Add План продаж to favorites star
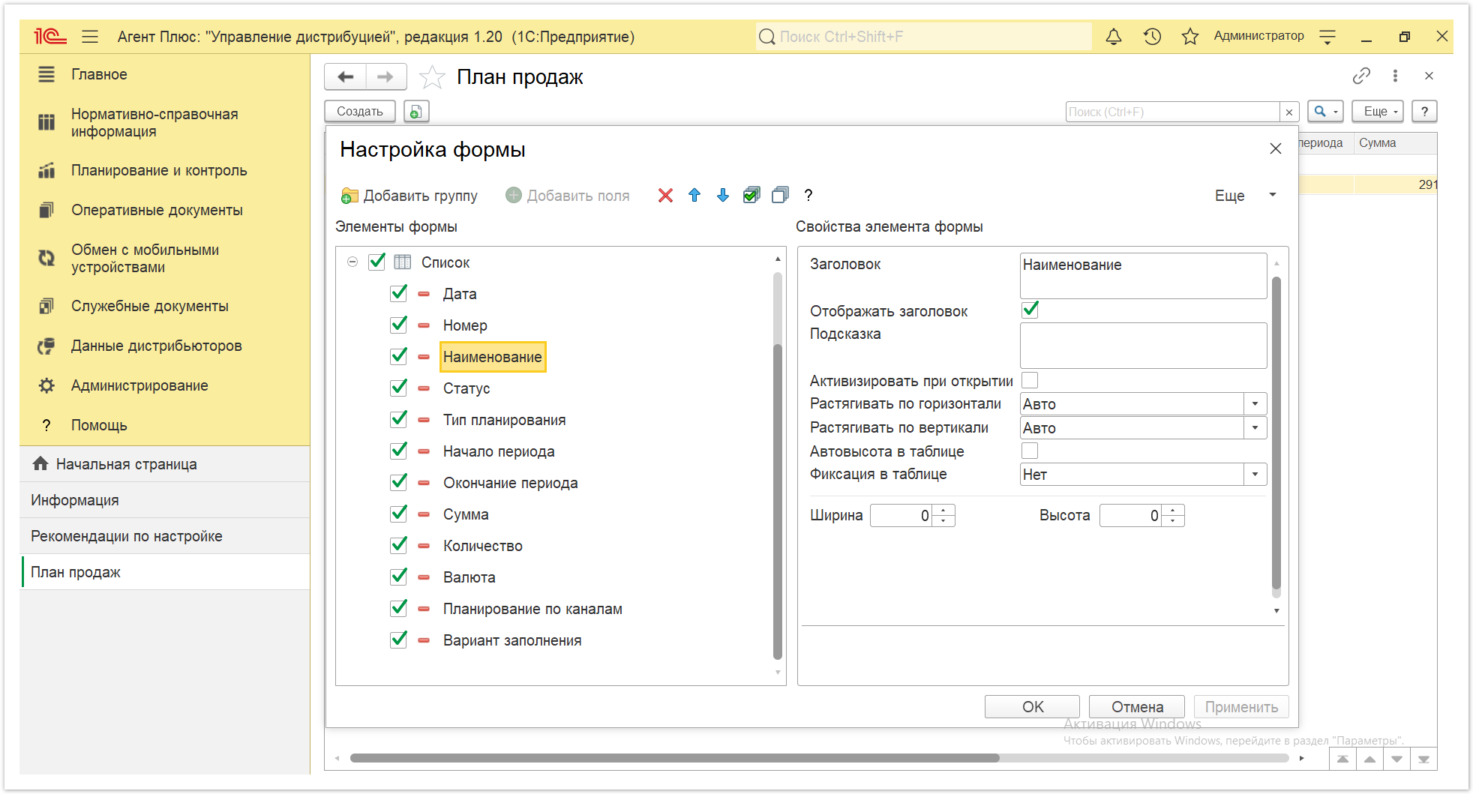 [432, 76]
